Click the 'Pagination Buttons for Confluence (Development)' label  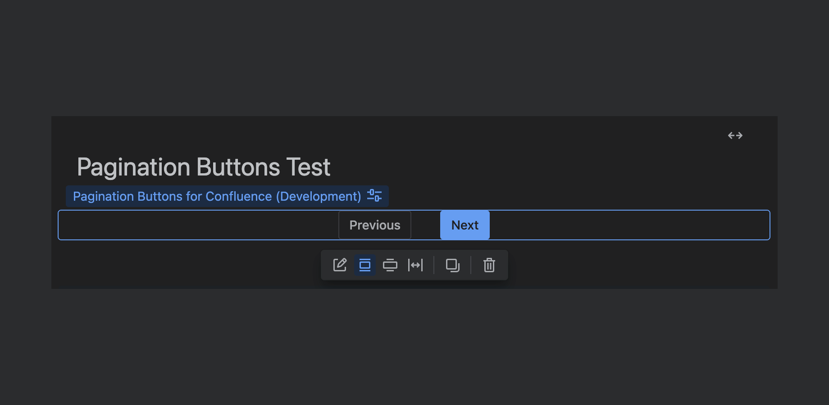pos(217,197)
